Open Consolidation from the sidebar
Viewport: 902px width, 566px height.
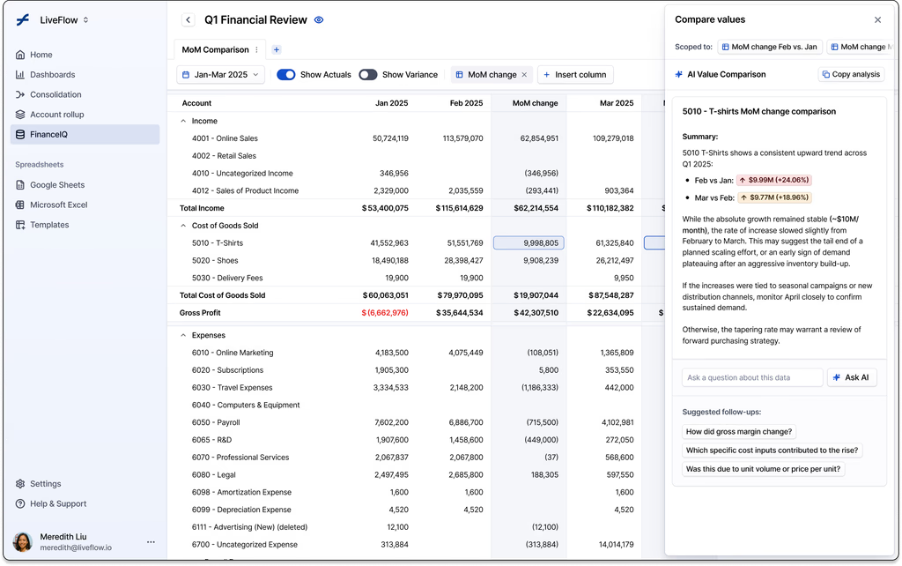click(x=55, y=94)
